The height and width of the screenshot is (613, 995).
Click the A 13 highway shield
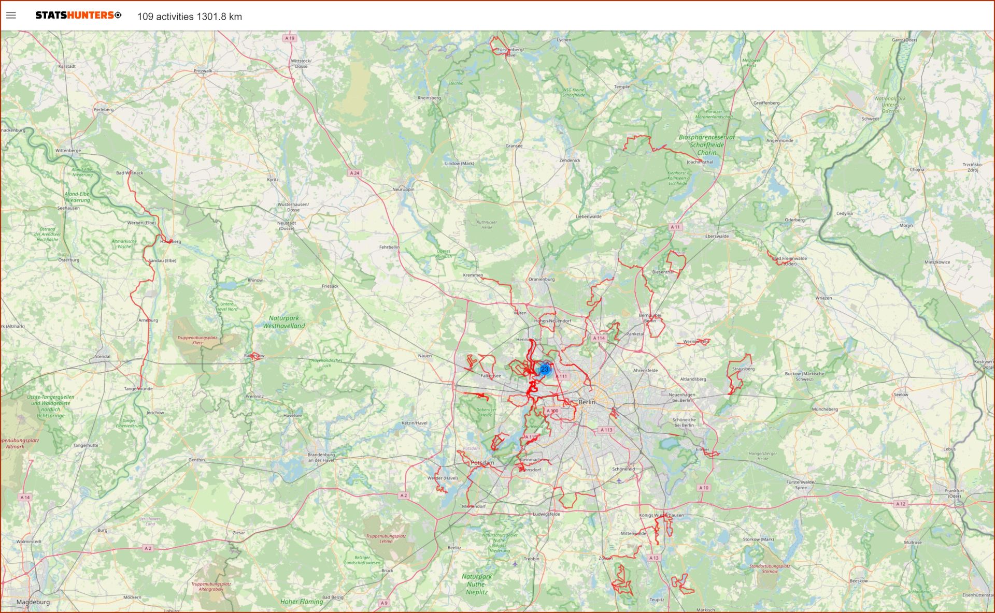(654, 558)
